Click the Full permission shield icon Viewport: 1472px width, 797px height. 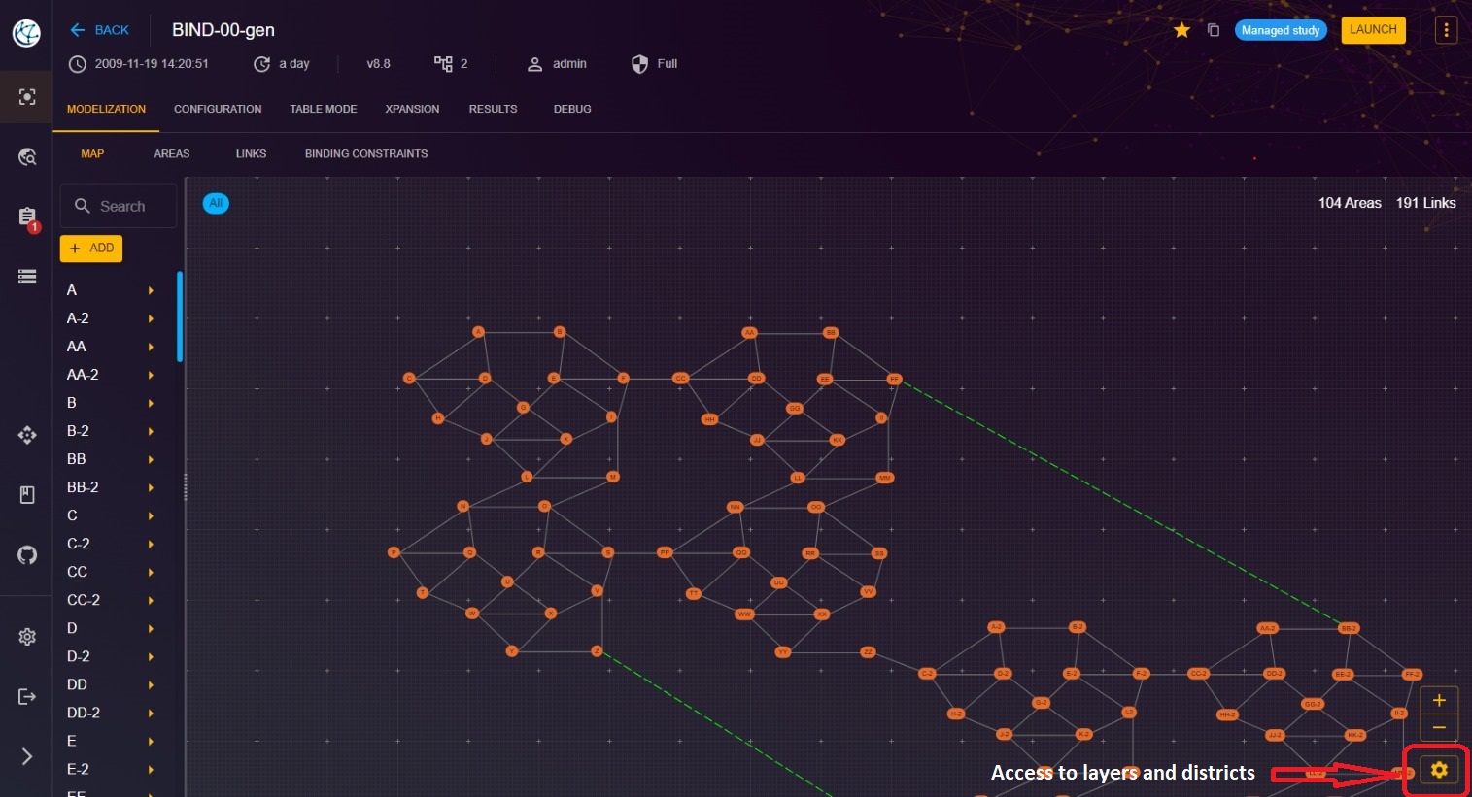point(639,64)
